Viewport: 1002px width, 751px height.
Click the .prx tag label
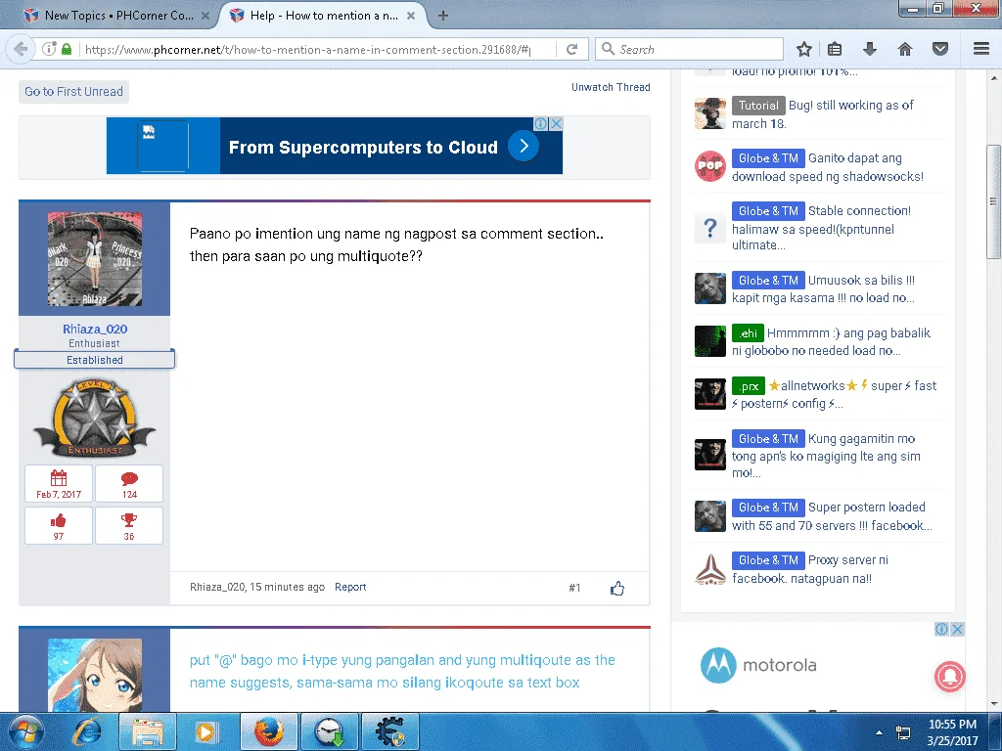click(x=749, y=385)
